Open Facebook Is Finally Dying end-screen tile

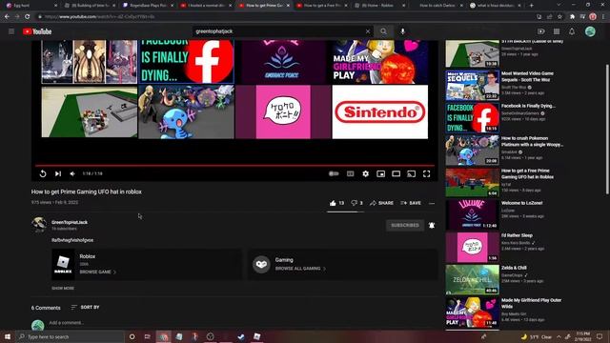click(187, 61)
